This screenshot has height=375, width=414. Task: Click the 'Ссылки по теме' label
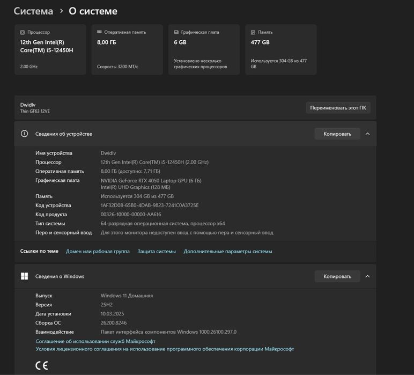coord(39,251)
